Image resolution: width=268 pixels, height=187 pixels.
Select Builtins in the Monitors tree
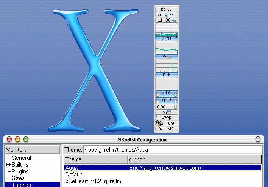click(x=20, y=165)
